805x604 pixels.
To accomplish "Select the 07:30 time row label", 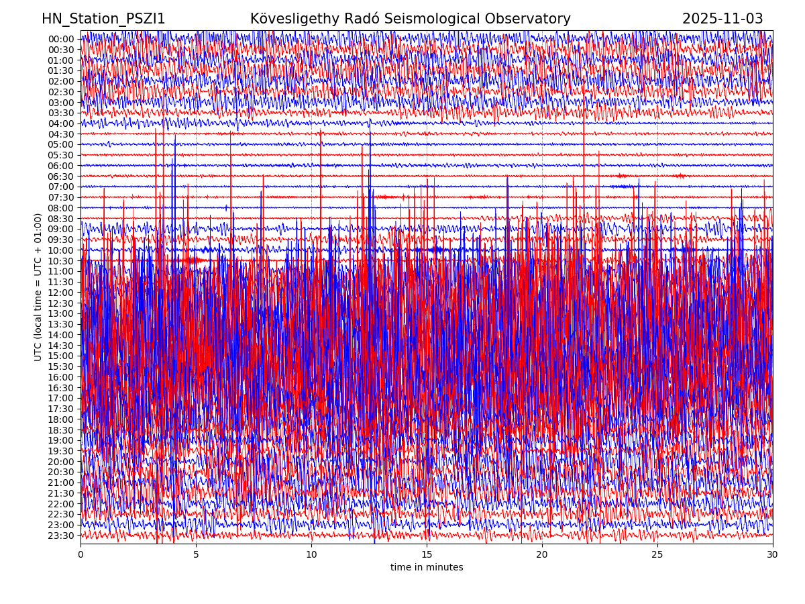I will pos(61,197).
